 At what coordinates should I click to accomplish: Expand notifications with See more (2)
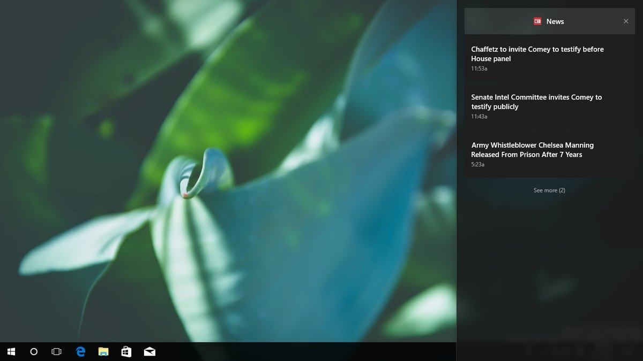(x=549, y=190)
